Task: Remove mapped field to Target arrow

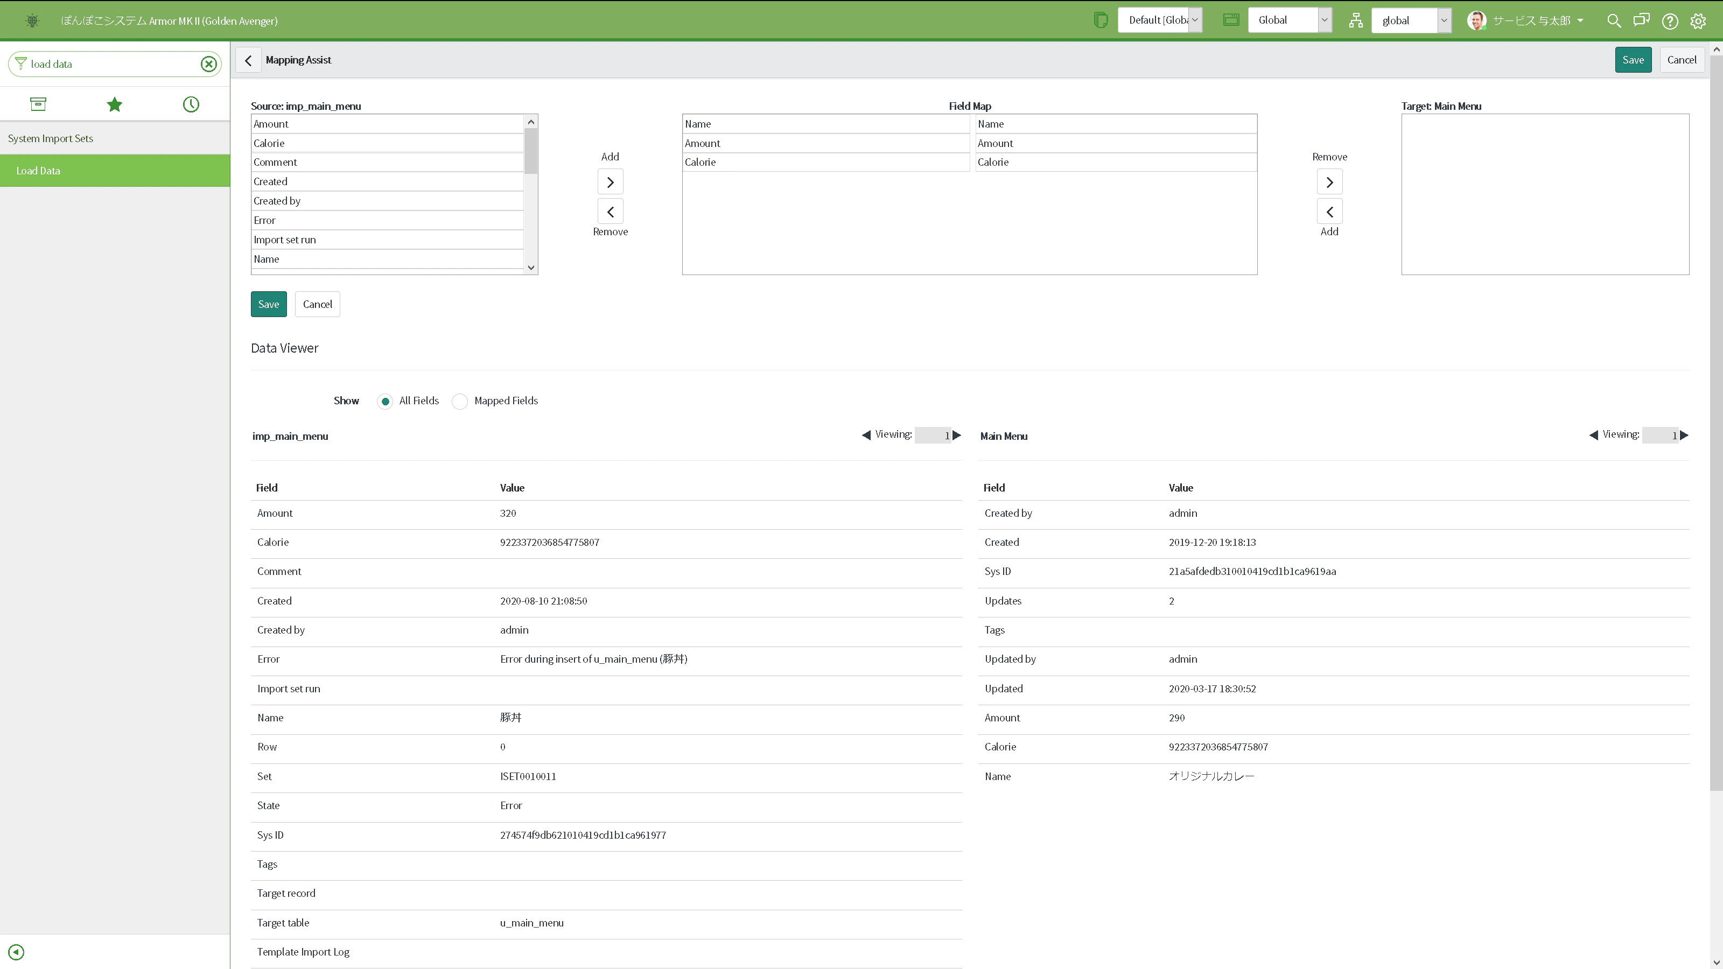Action: tap(1329, 182)
